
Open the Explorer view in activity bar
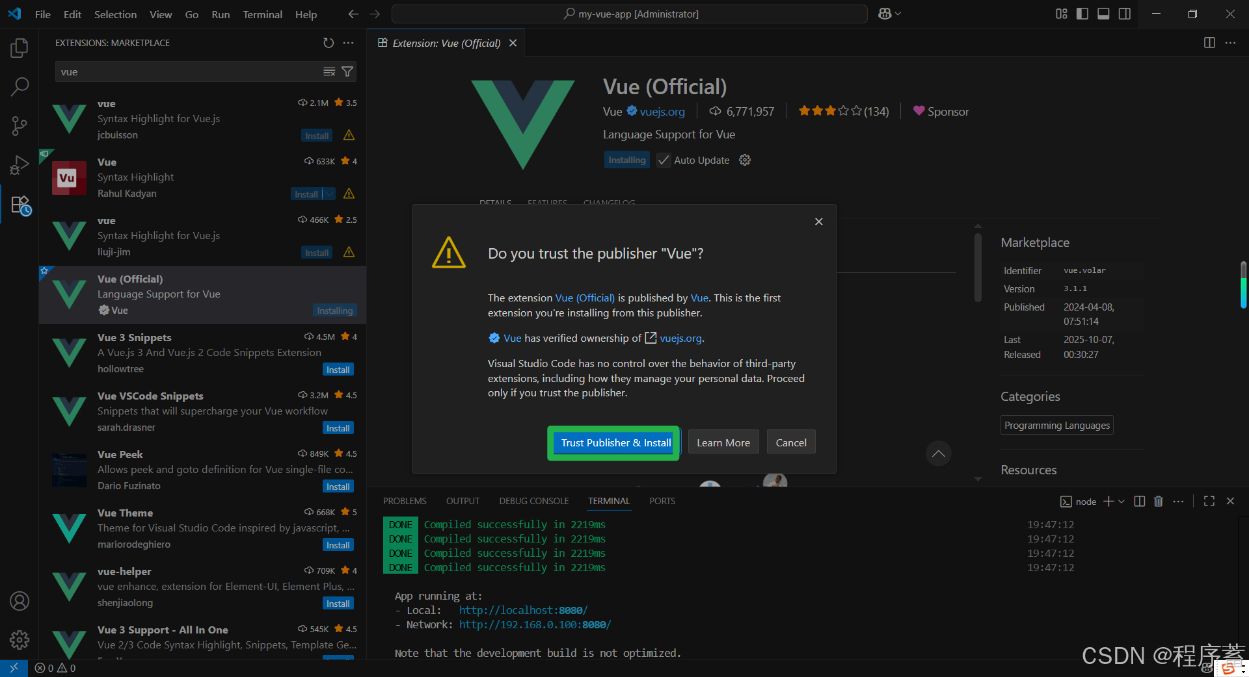click(20, 48)
